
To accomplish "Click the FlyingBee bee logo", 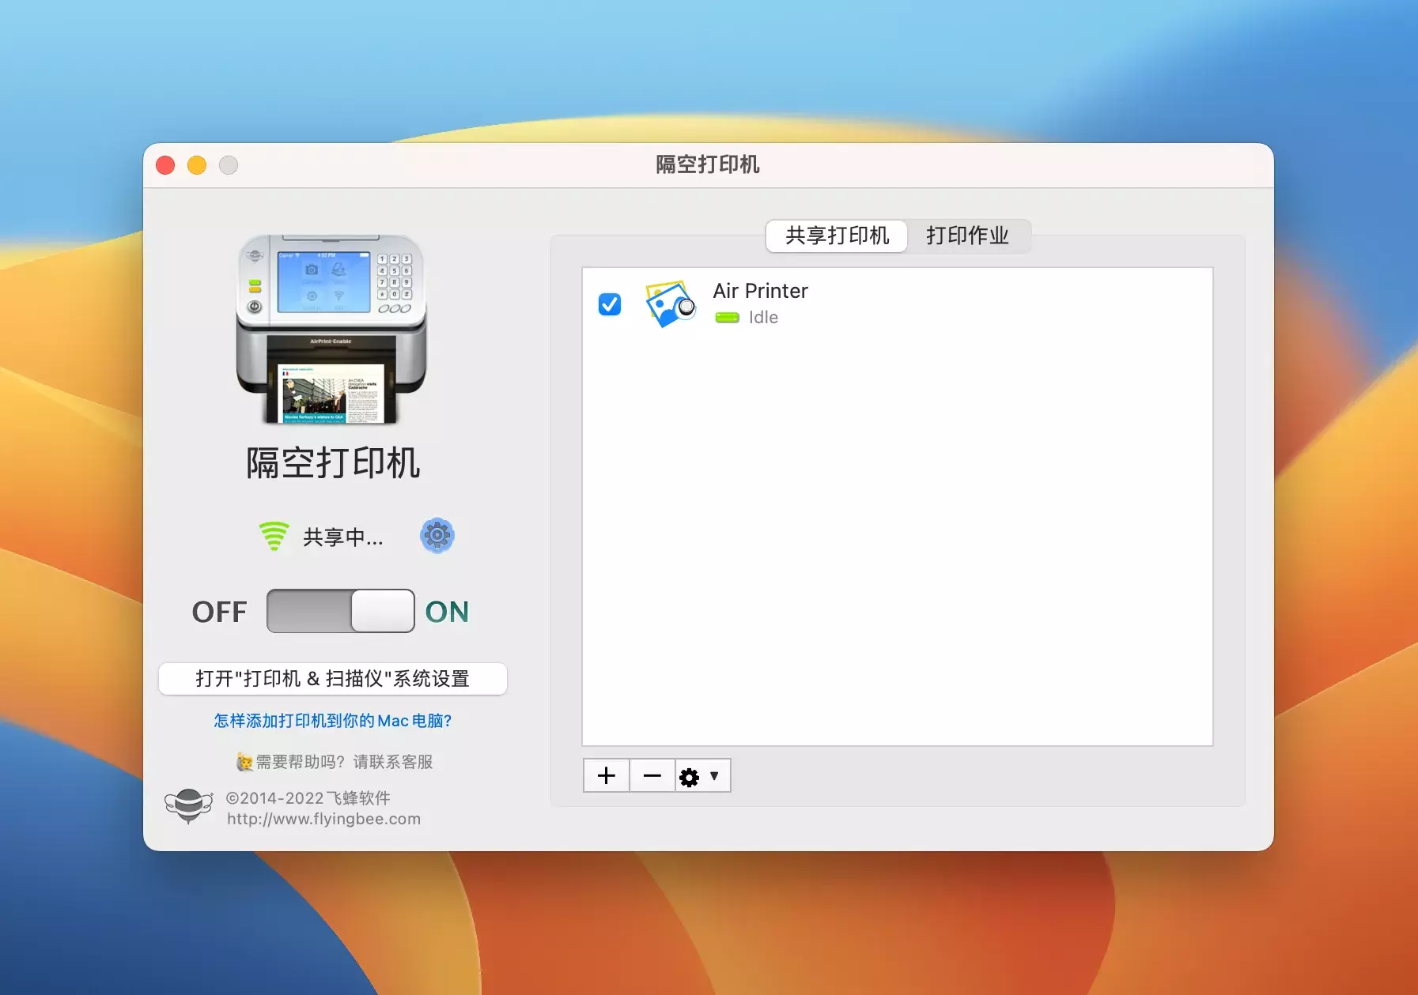I will (188, 806).
